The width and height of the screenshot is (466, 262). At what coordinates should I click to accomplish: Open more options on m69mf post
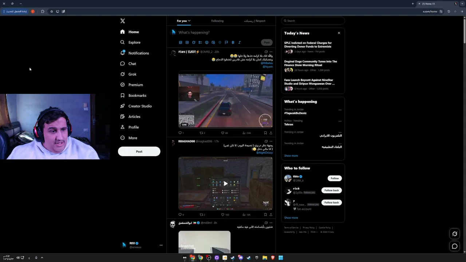[x=271, y=223]
